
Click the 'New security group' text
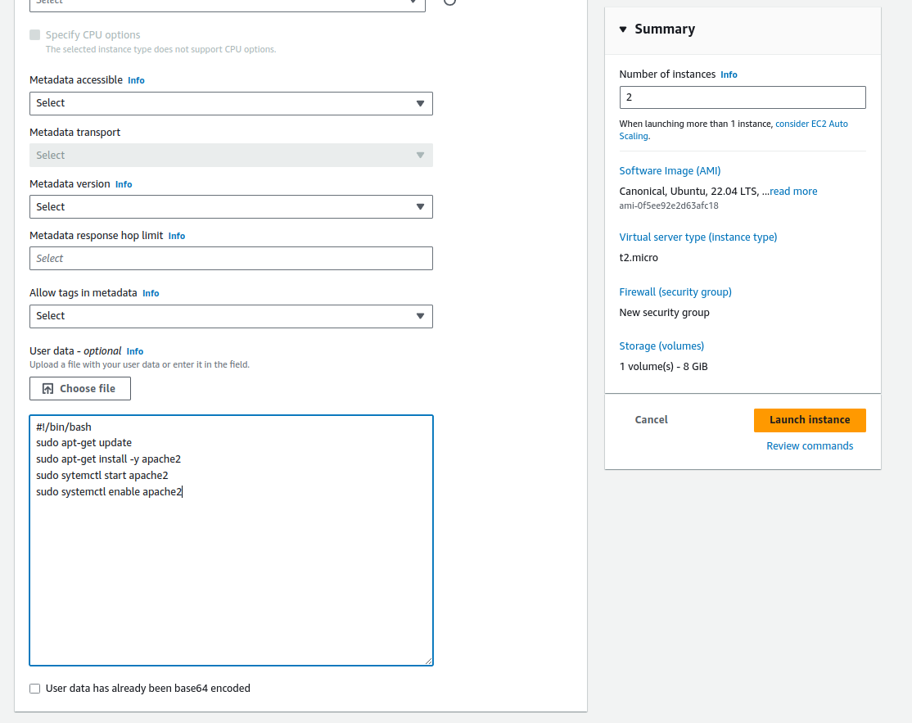point(664,313)
